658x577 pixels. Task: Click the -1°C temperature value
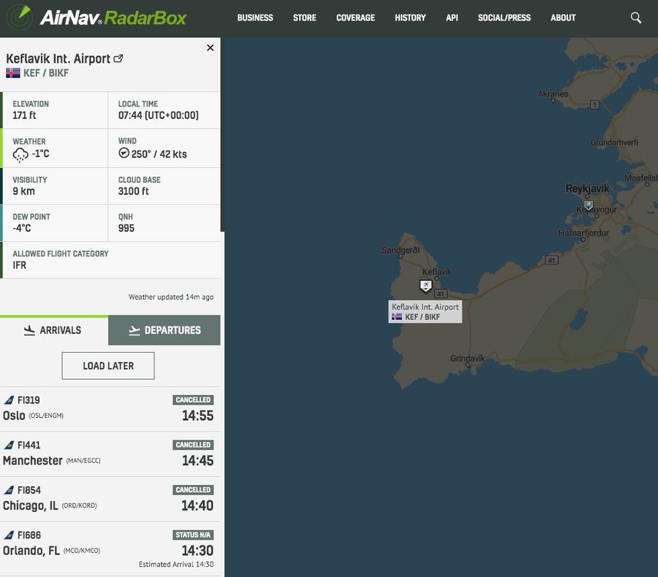pyautogui.click(x=41, y=154)
